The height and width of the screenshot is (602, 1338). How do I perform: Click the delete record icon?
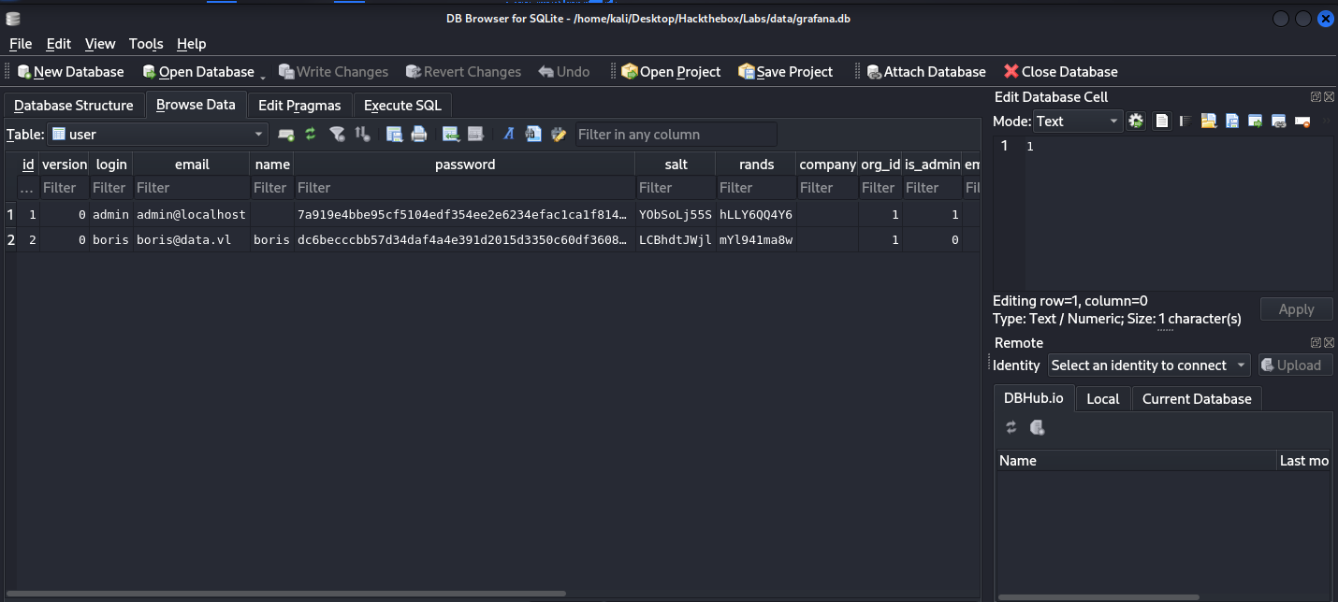coord(475,135)
